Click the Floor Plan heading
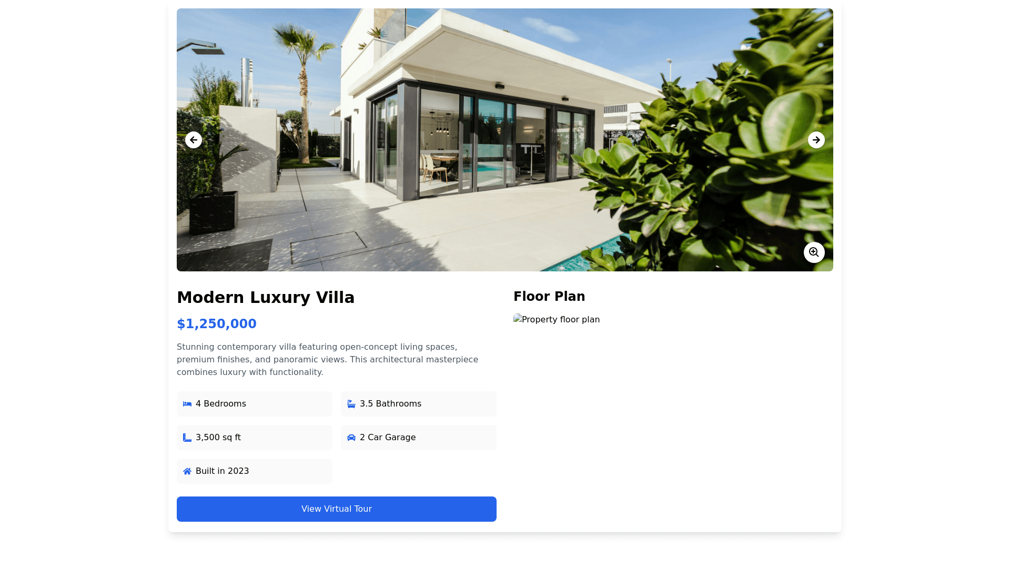 [549, 297]
